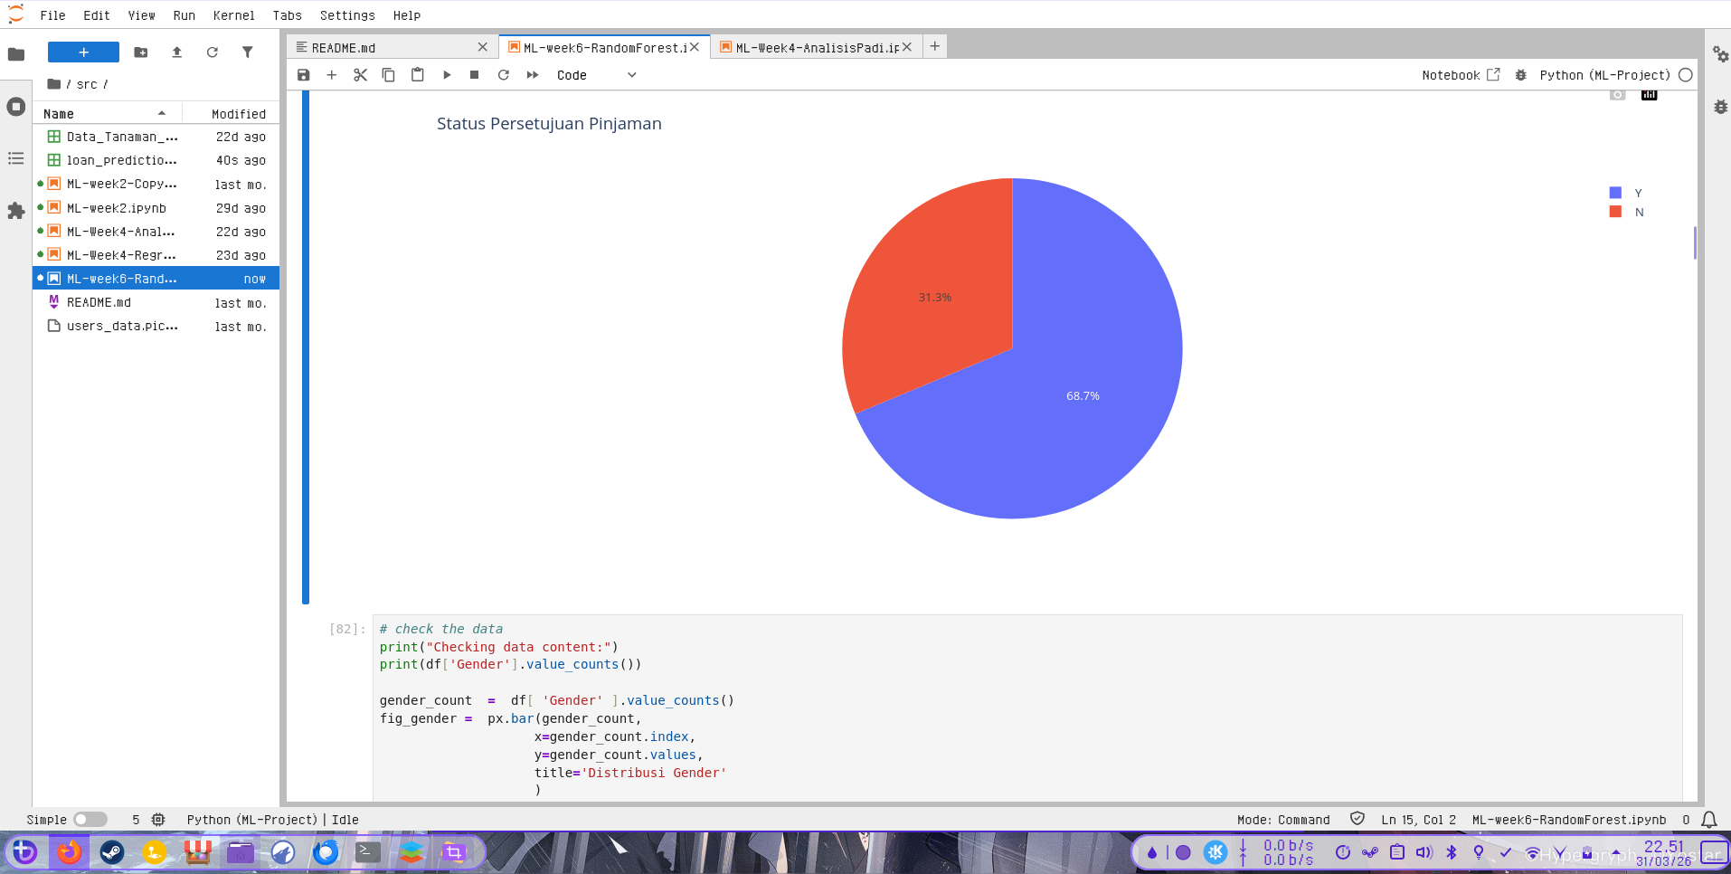Viewport: 1731px width, 874px height.
Task: Cut the selected cell using scissors icon
Action: pos(360,75)
